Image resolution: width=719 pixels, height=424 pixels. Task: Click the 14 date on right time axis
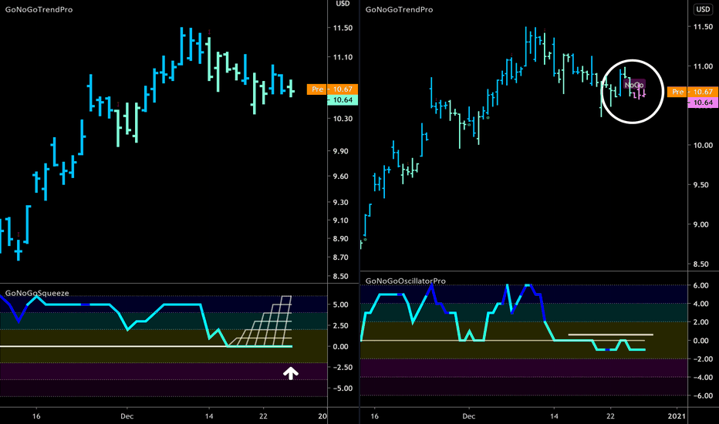[x=554, y=416]
